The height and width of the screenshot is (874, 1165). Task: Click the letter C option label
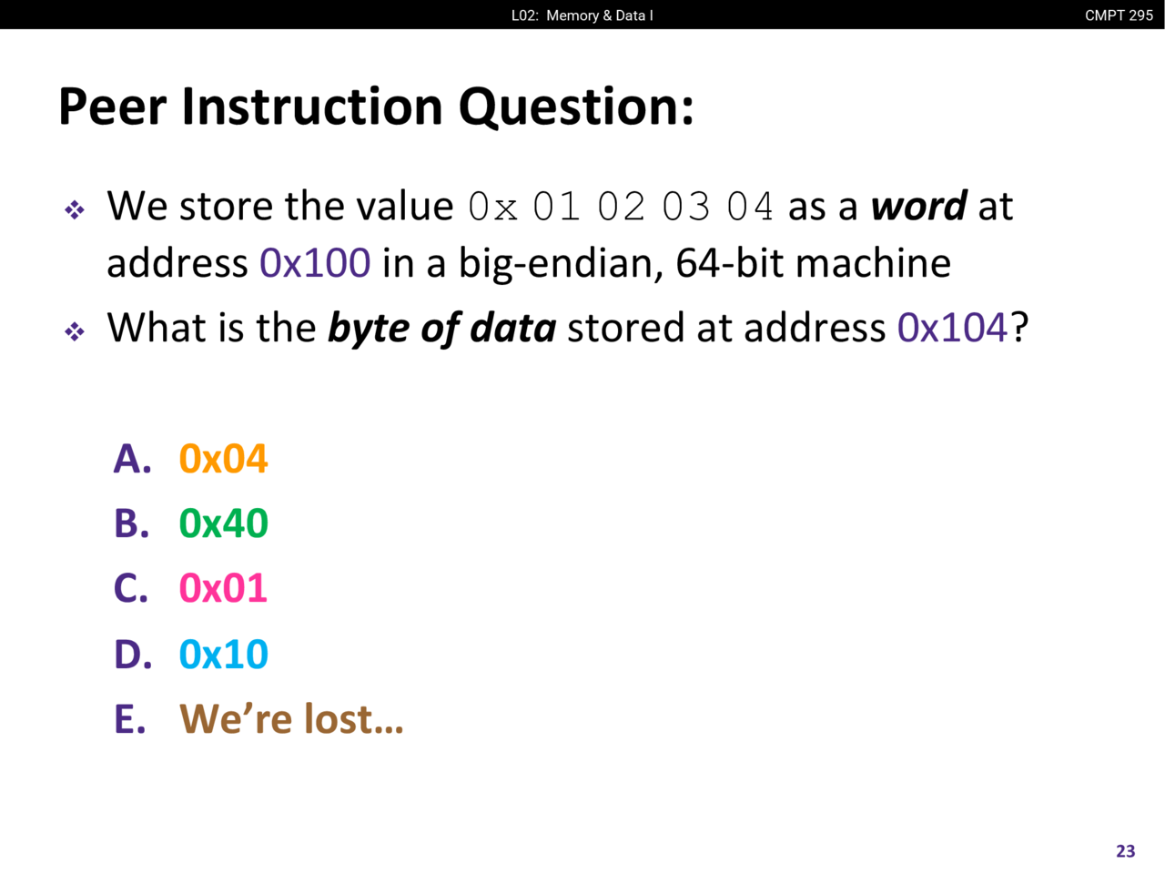(x=131, y=588)
